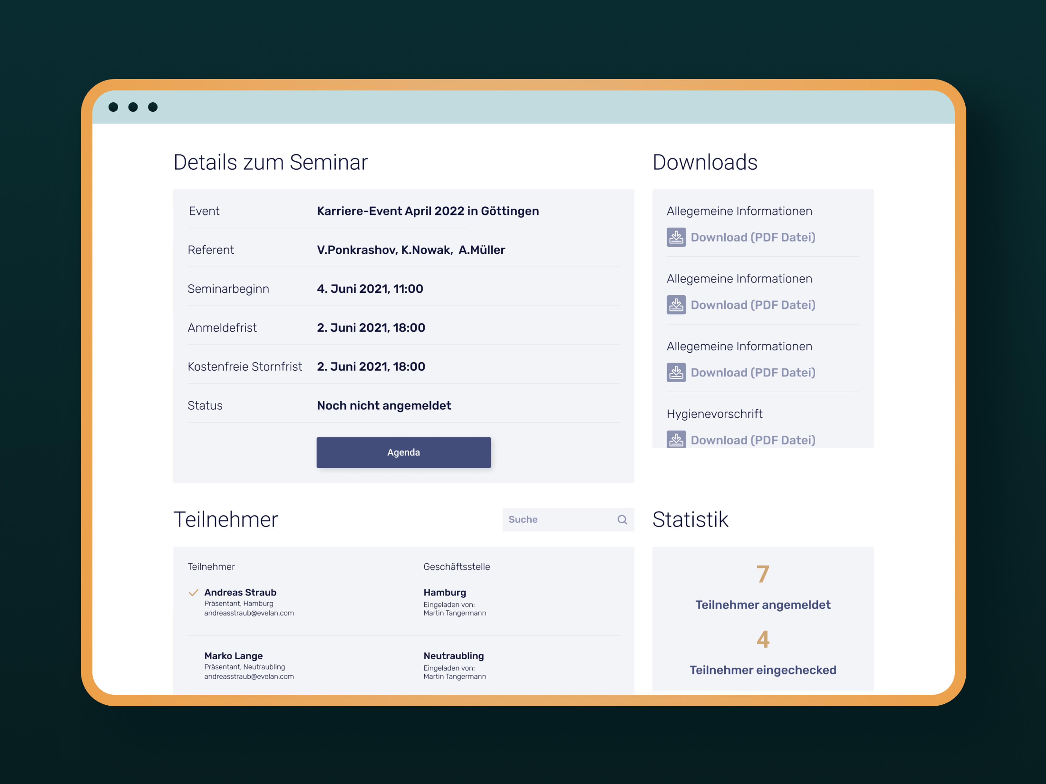Viewport: 1046px width, 784px height.
Task: Select participant Marko Lange
Action: pyautogui.click(x=234, y=656)
